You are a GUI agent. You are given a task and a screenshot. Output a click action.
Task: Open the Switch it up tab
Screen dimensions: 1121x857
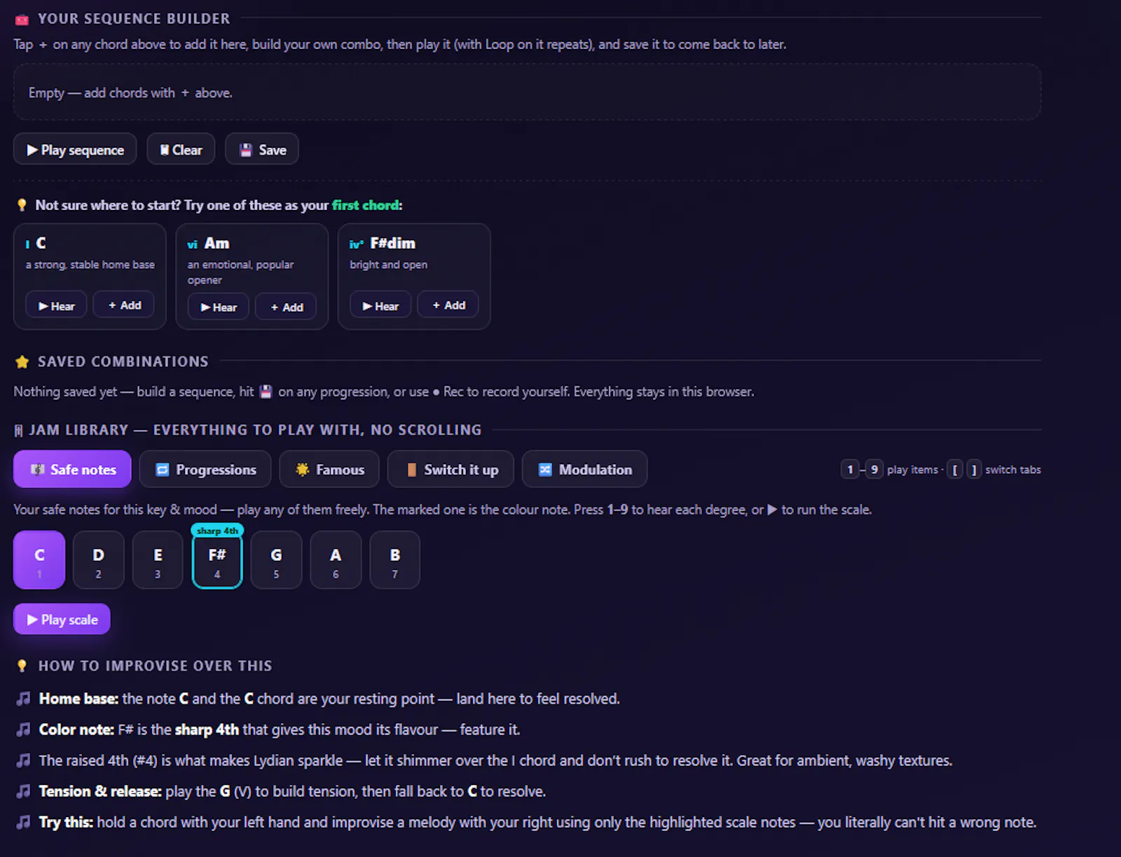click(451, 469)
